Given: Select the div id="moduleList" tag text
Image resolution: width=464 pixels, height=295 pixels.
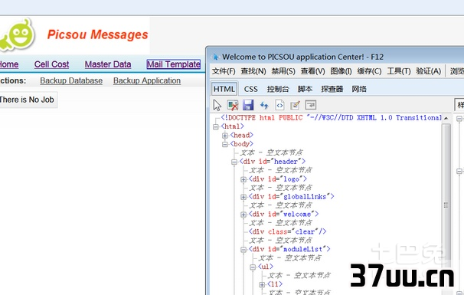Looking at the screenshot, I should [289, 249].
